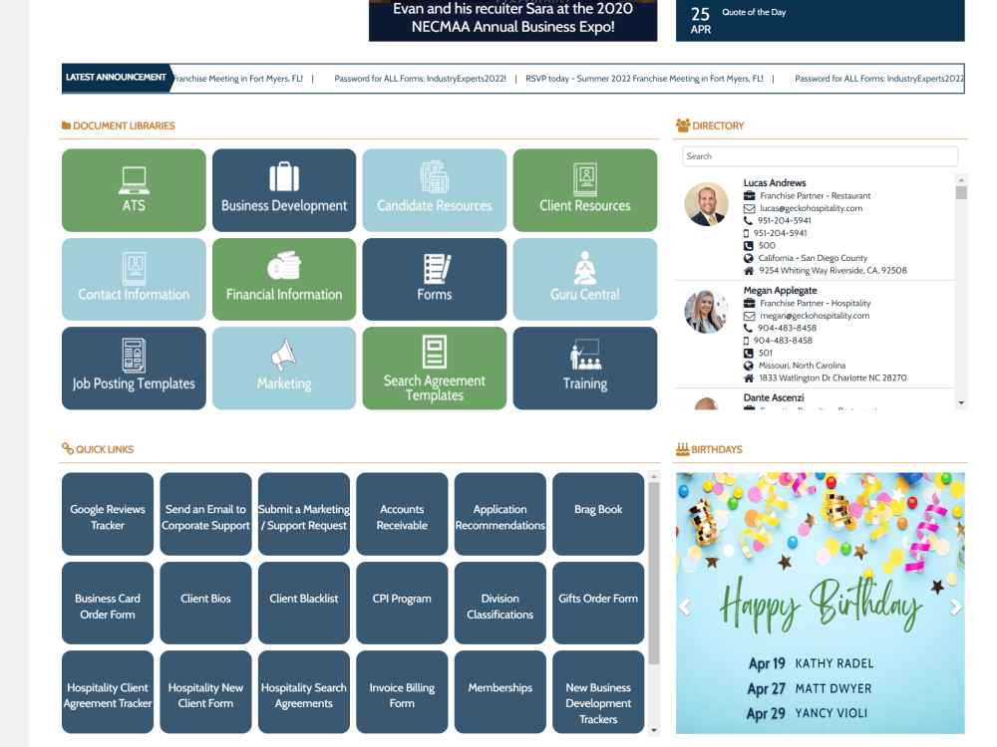The image size is (997, 747).
Task: Click the envelope icon next to Lucas Andrews' email
Action: tap(748, 209)
